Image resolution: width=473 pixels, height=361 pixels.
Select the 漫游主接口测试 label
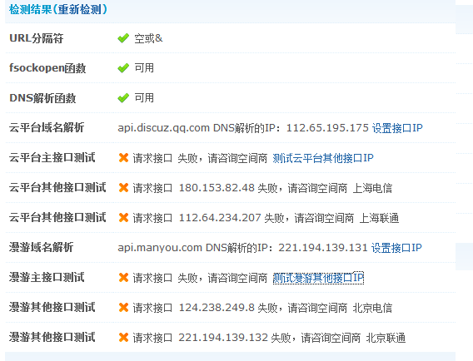pos(47,277)
